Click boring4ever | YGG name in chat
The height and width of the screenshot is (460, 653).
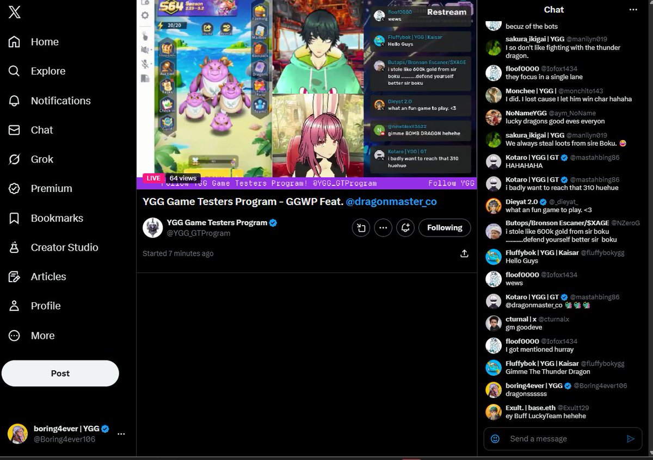point(534,386)
